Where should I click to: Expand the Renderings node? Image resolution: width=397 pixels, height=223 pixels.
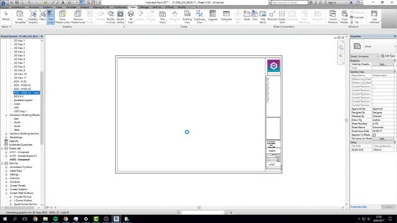point(6,138)
